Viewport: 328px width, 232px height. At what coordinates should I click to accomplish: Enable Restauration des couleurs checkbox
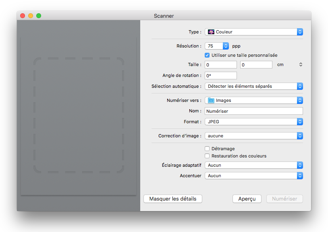207,156
